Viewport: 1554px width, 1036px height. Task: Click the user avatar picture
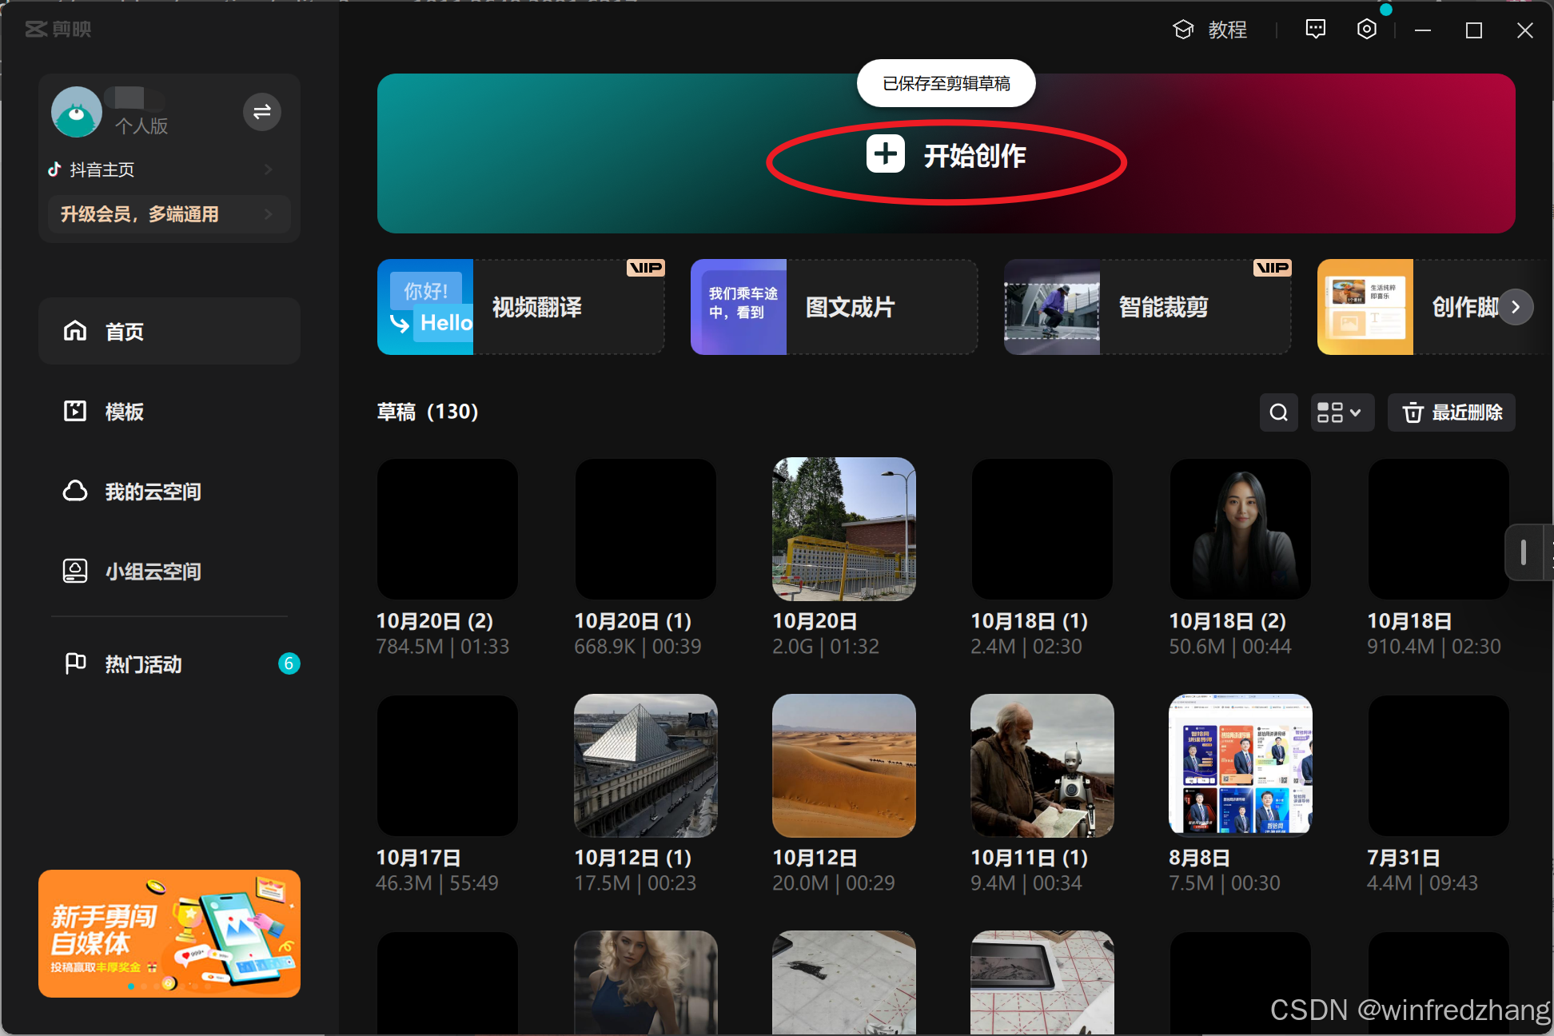[77, 112]
